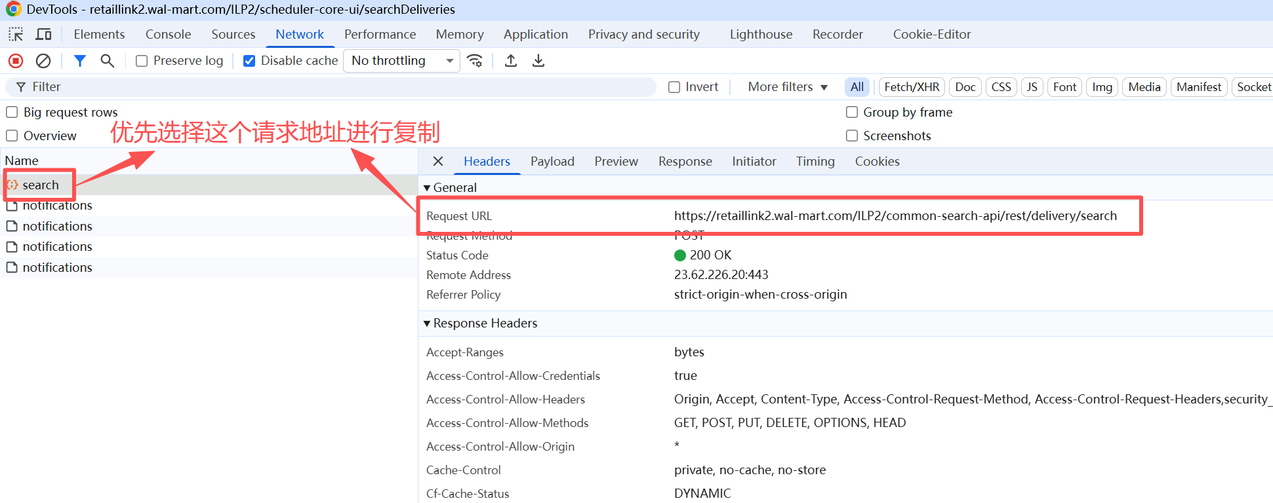View the Initiator tab
Image resolution: width=1273 pixels, height=503 pixels.
754,161
